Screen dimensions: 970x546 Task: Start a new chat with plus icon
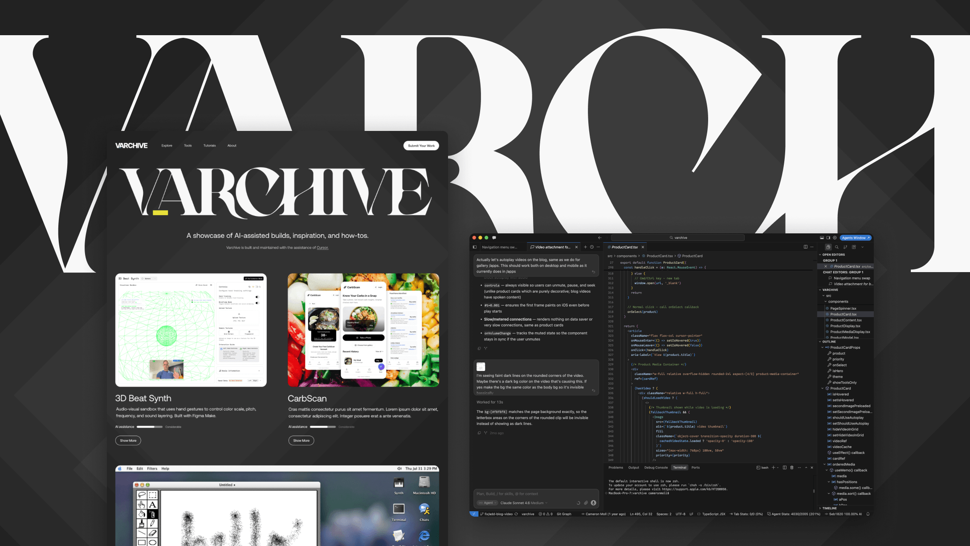[x=586, y=247]
